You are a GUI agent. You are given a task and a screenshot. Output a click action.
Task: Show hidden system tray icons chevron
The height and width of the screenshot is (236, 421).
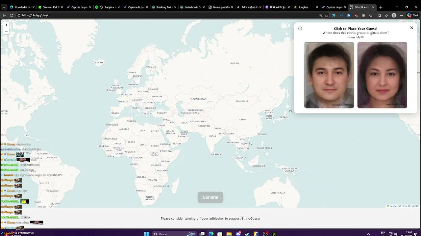[368, 234]
